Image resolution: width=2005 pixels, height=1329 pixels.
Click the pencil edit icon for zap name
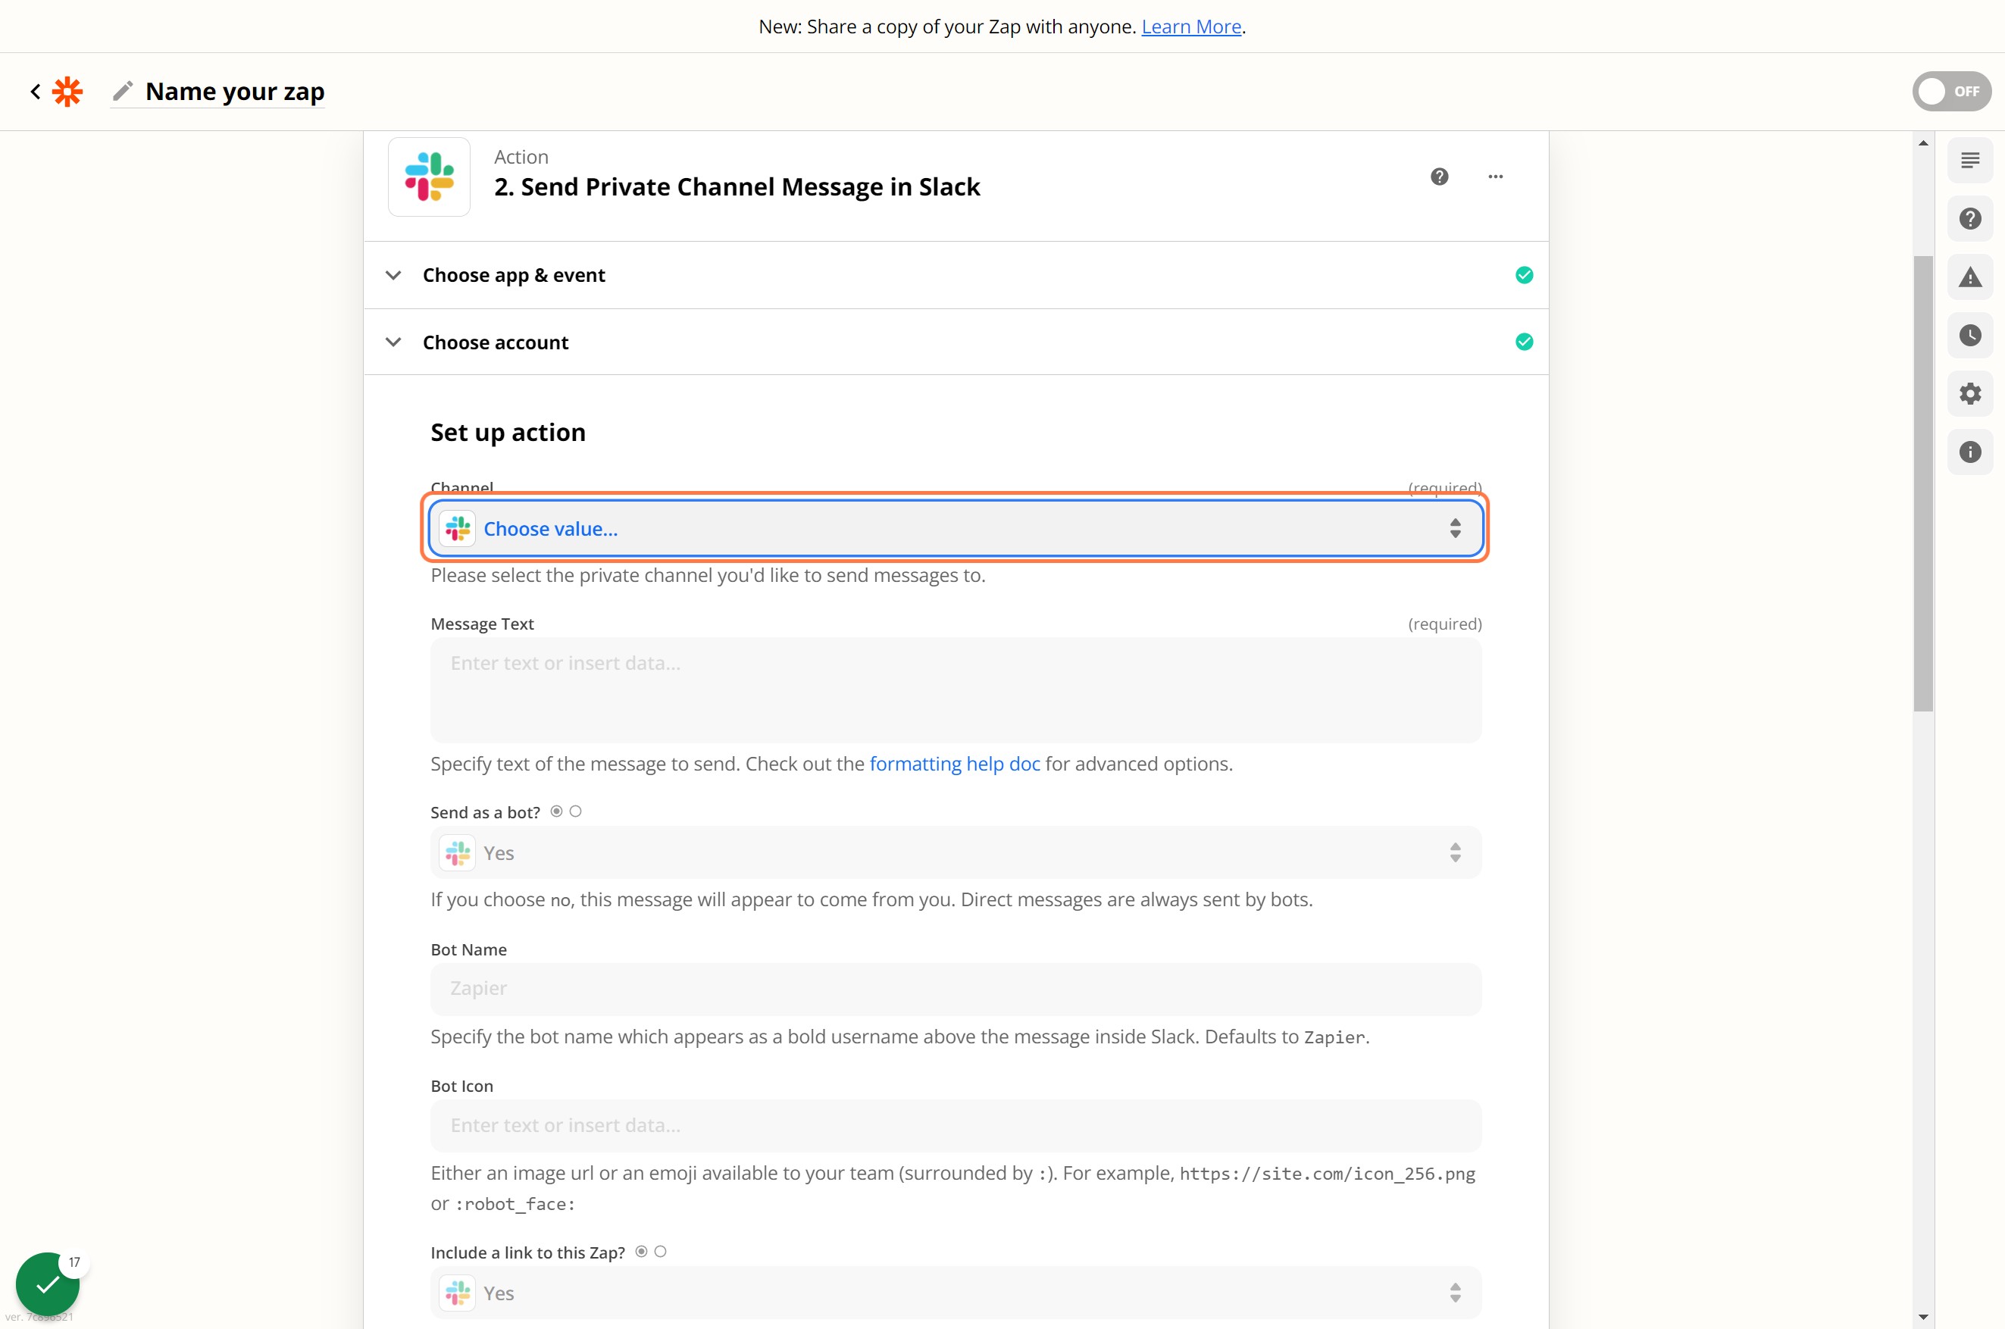click(123, 91)
